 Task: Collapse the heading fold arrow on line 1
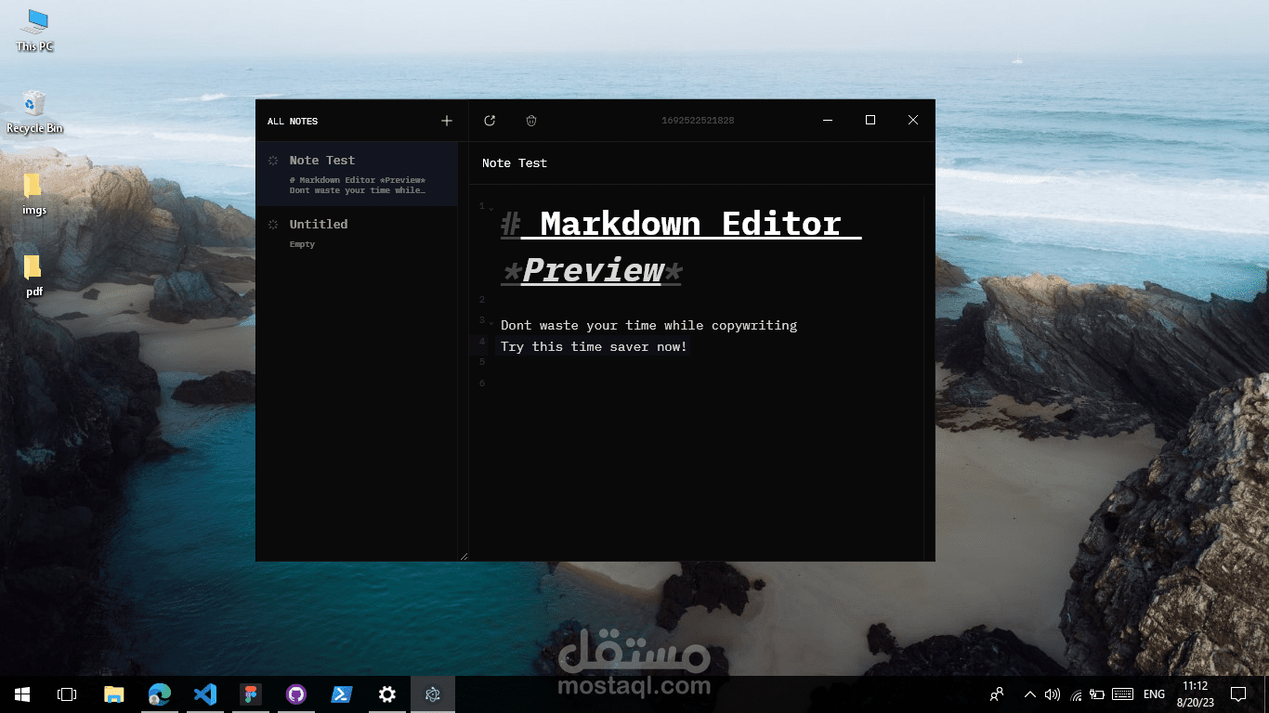491,209
